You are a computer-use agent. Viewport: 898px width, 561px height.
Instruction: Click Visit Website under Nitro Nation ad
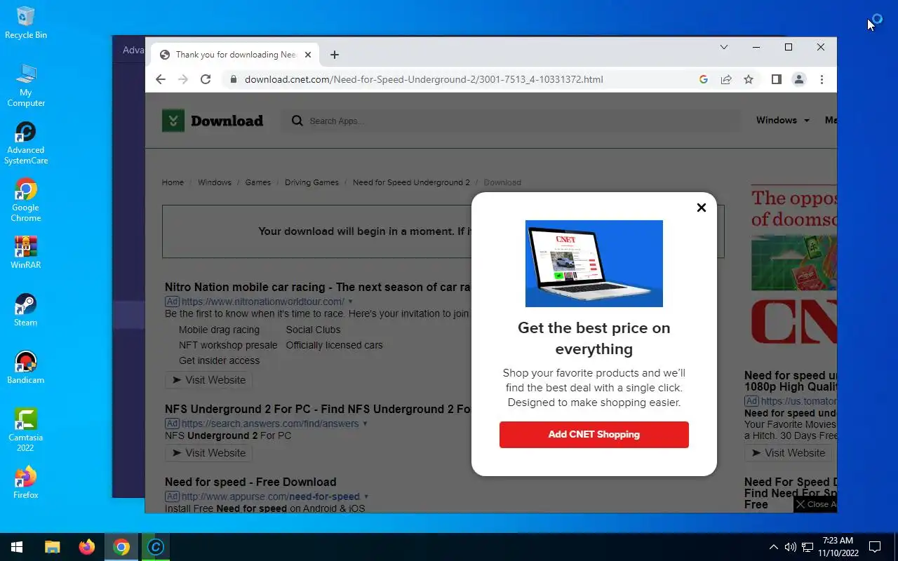tap(208, 380)
